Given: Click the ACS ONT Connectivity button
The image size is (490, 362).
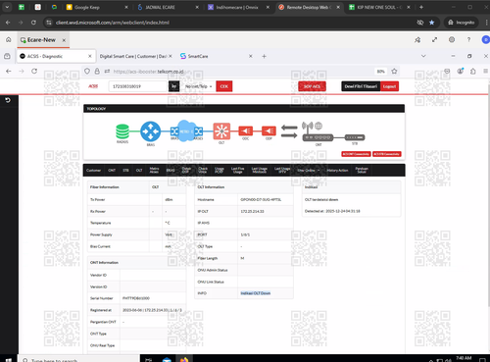Looking at the screenshot, I should pyautogui.click(x=356, y=154).
